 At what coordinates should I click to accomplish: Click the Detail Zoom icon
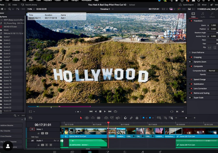click(165, 118)
